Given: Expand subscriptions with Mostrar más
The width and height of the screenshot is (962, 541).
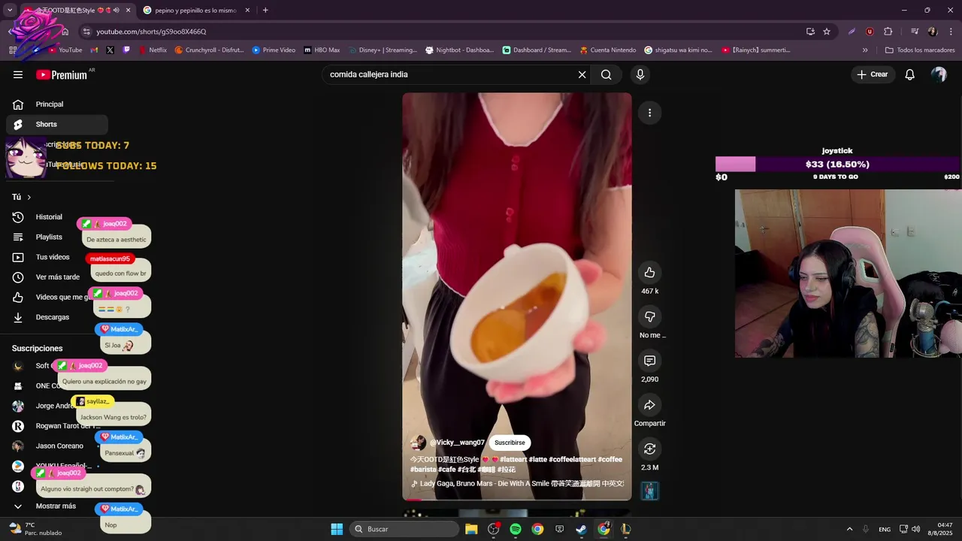Looking at the screenshot, I should (56, 506).
